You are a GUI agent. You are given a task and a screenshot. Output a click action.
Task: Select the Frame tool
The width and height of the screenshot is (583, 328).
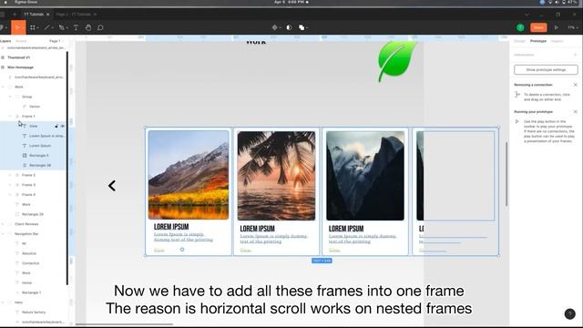coord(33,27)
